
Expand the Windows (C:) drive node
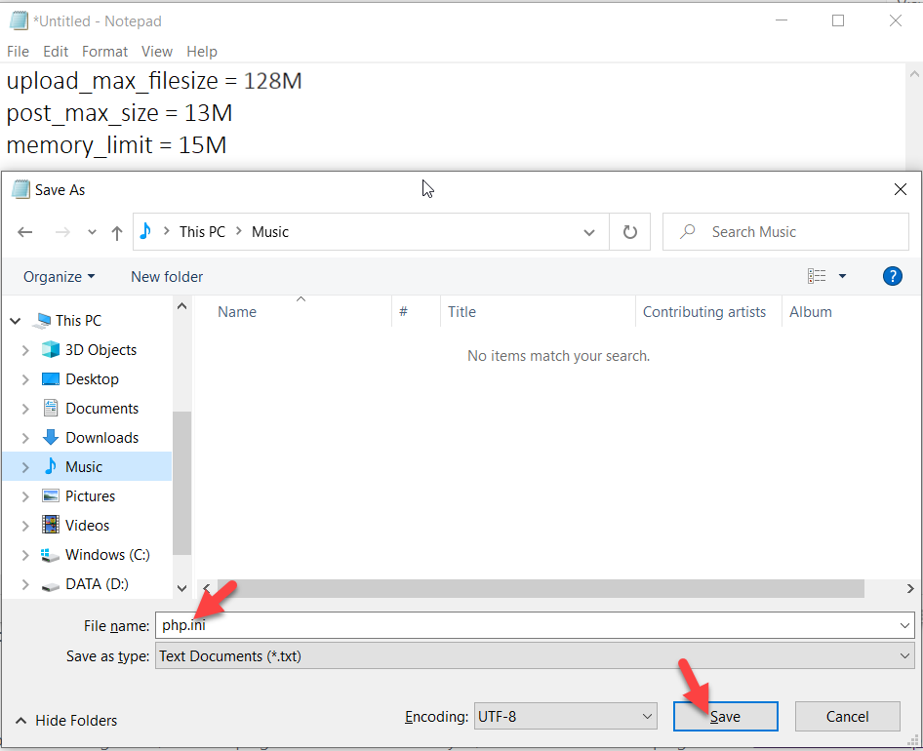[25, 555]
